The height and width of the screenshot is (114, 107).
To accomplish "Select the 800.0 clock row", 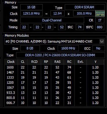I will point(54,98).
